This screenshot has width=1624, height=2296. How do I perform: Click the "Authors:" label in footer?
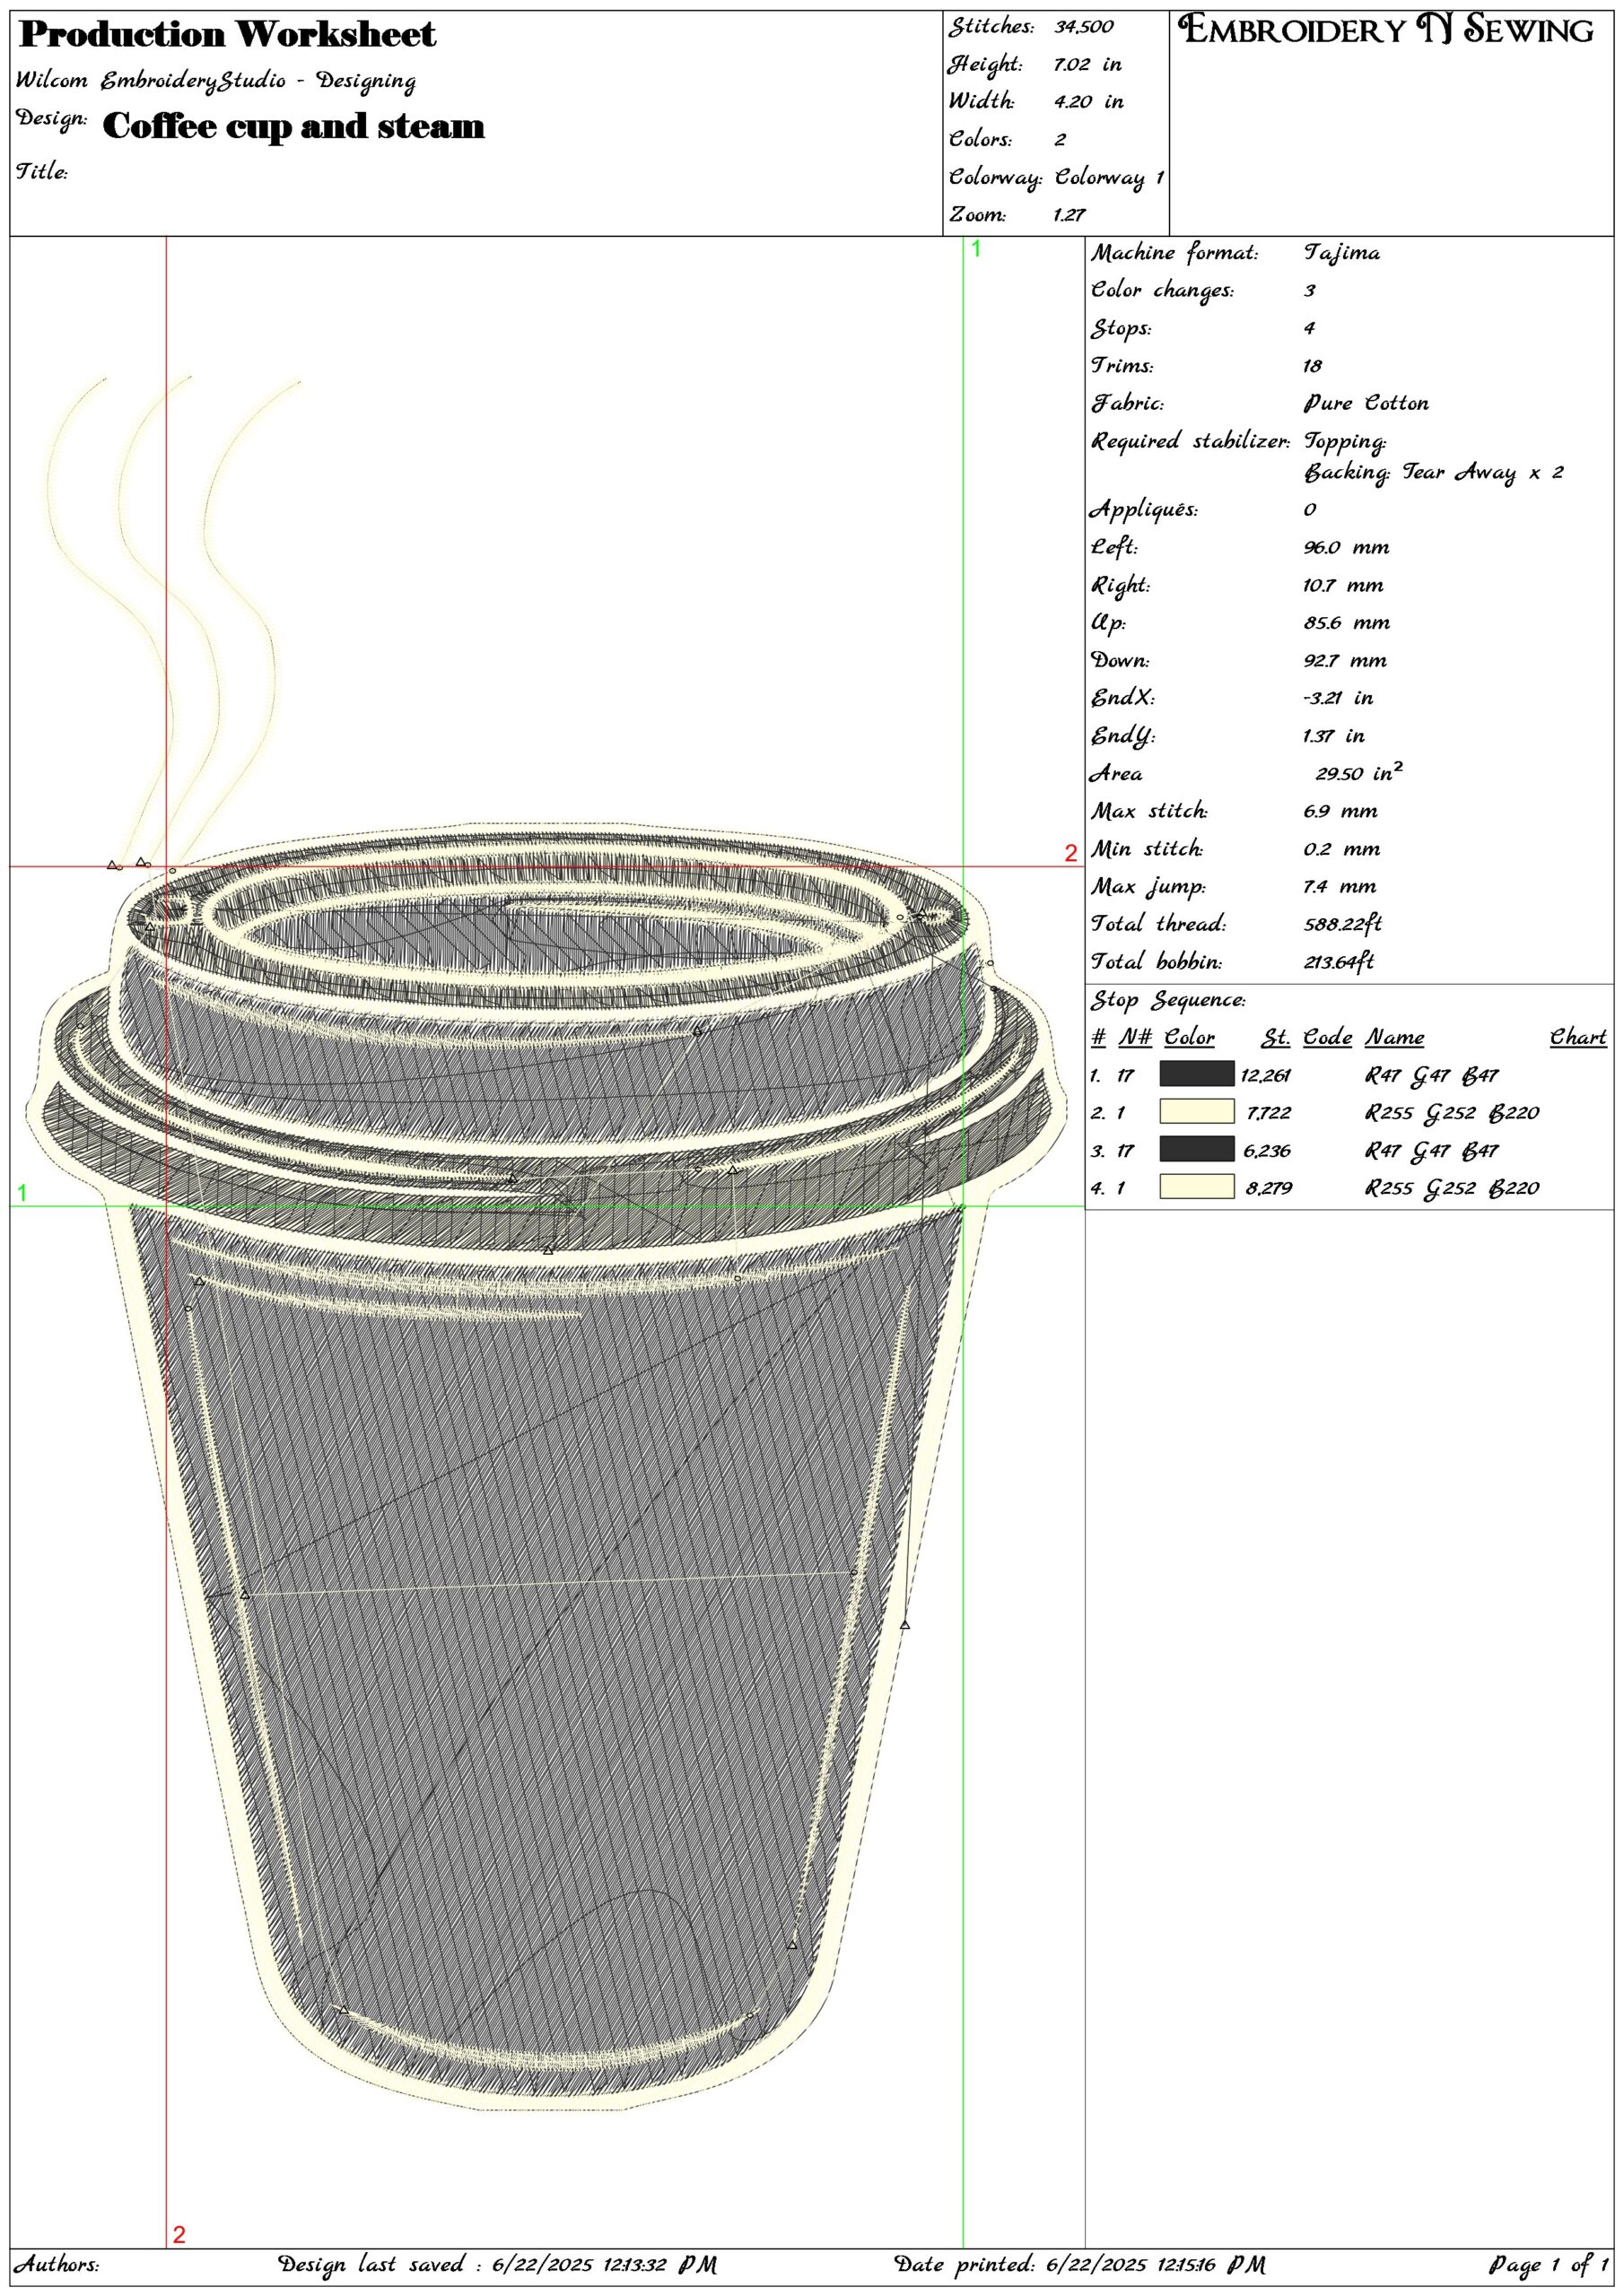point(56,2264)
